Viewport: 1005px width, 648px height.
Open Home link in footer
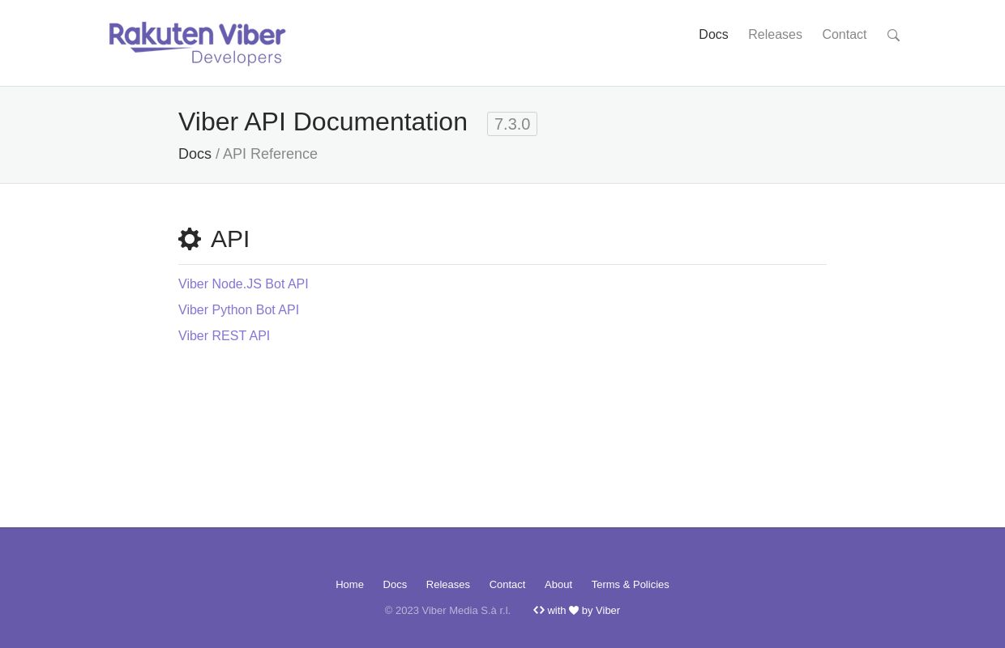tap(349, 585)
